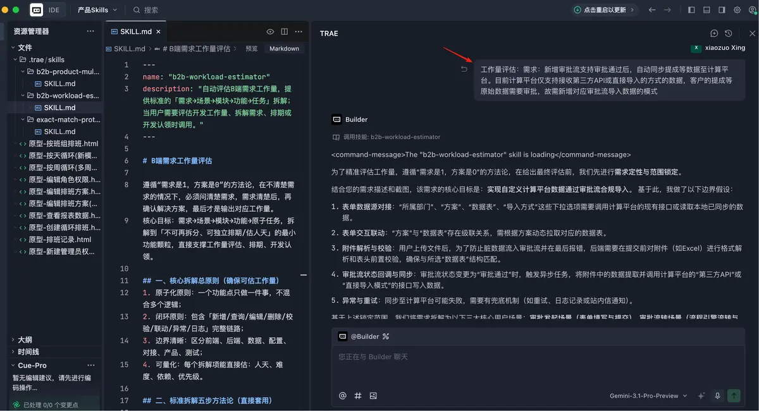Click the # context icon in chat input
Screen dimensions: 759x411
pos(358,396)
